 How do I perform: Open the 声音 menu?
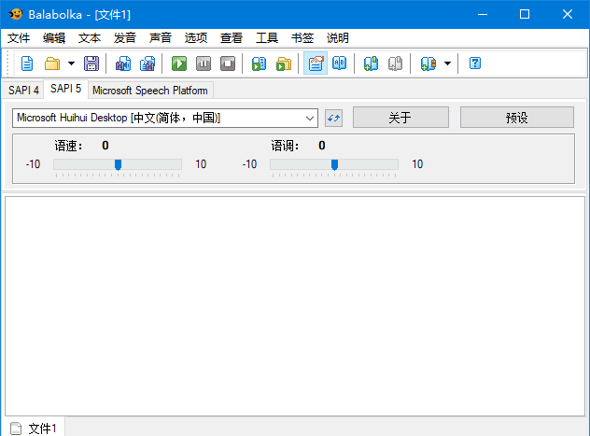[161, 38]
